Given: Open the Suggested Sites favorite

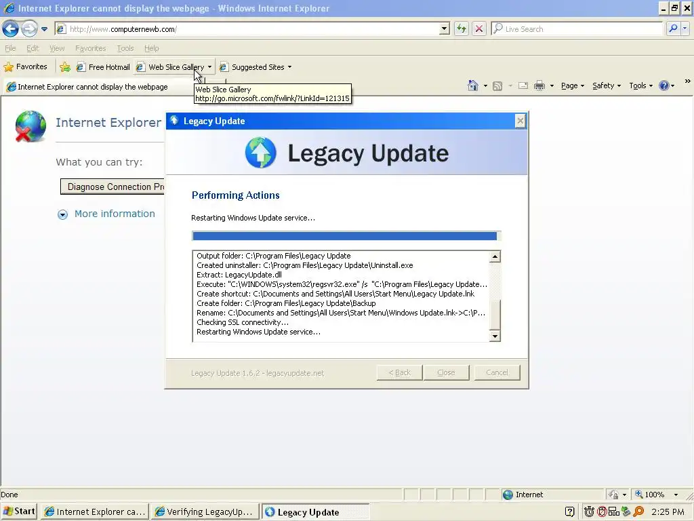Looking at the screenshot, I should (x=252, y=67).
